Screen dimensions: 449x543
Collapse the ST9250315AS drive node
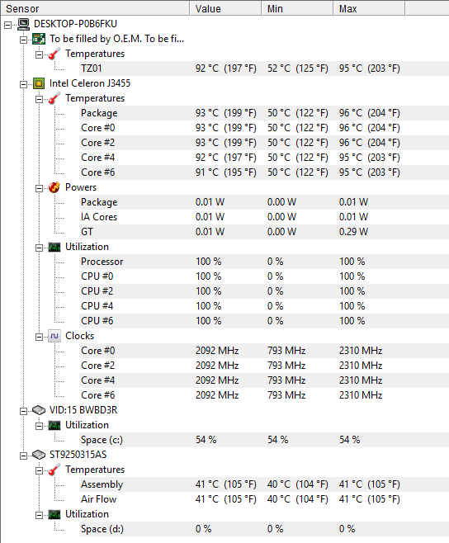click(x=23, y=456)
